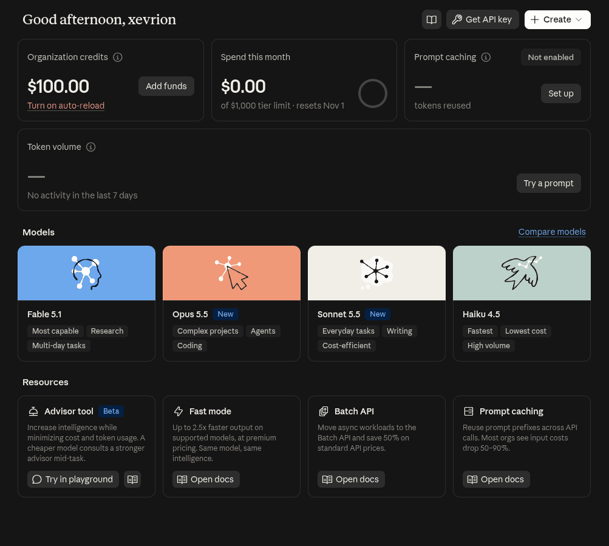Open docs for Batch API
The width and height of the screenshot is (609, 546).
point(351,479)
